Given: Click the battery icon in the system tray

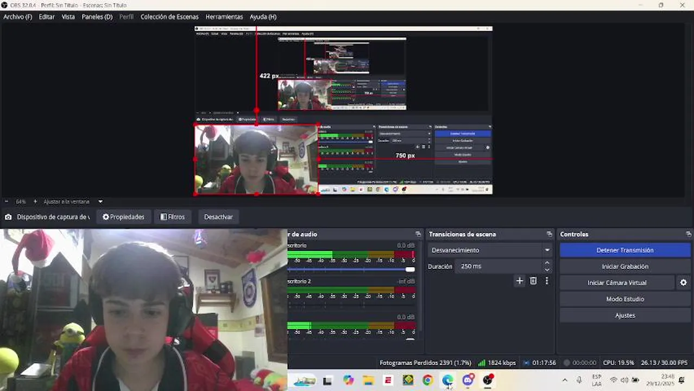Looking at the screenshot, I should 635,380.
